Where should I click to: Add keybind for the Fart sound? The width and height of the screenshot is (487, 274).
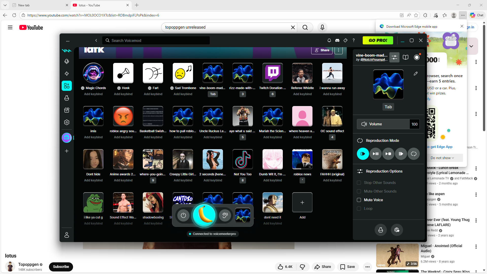tap(153, 94)
